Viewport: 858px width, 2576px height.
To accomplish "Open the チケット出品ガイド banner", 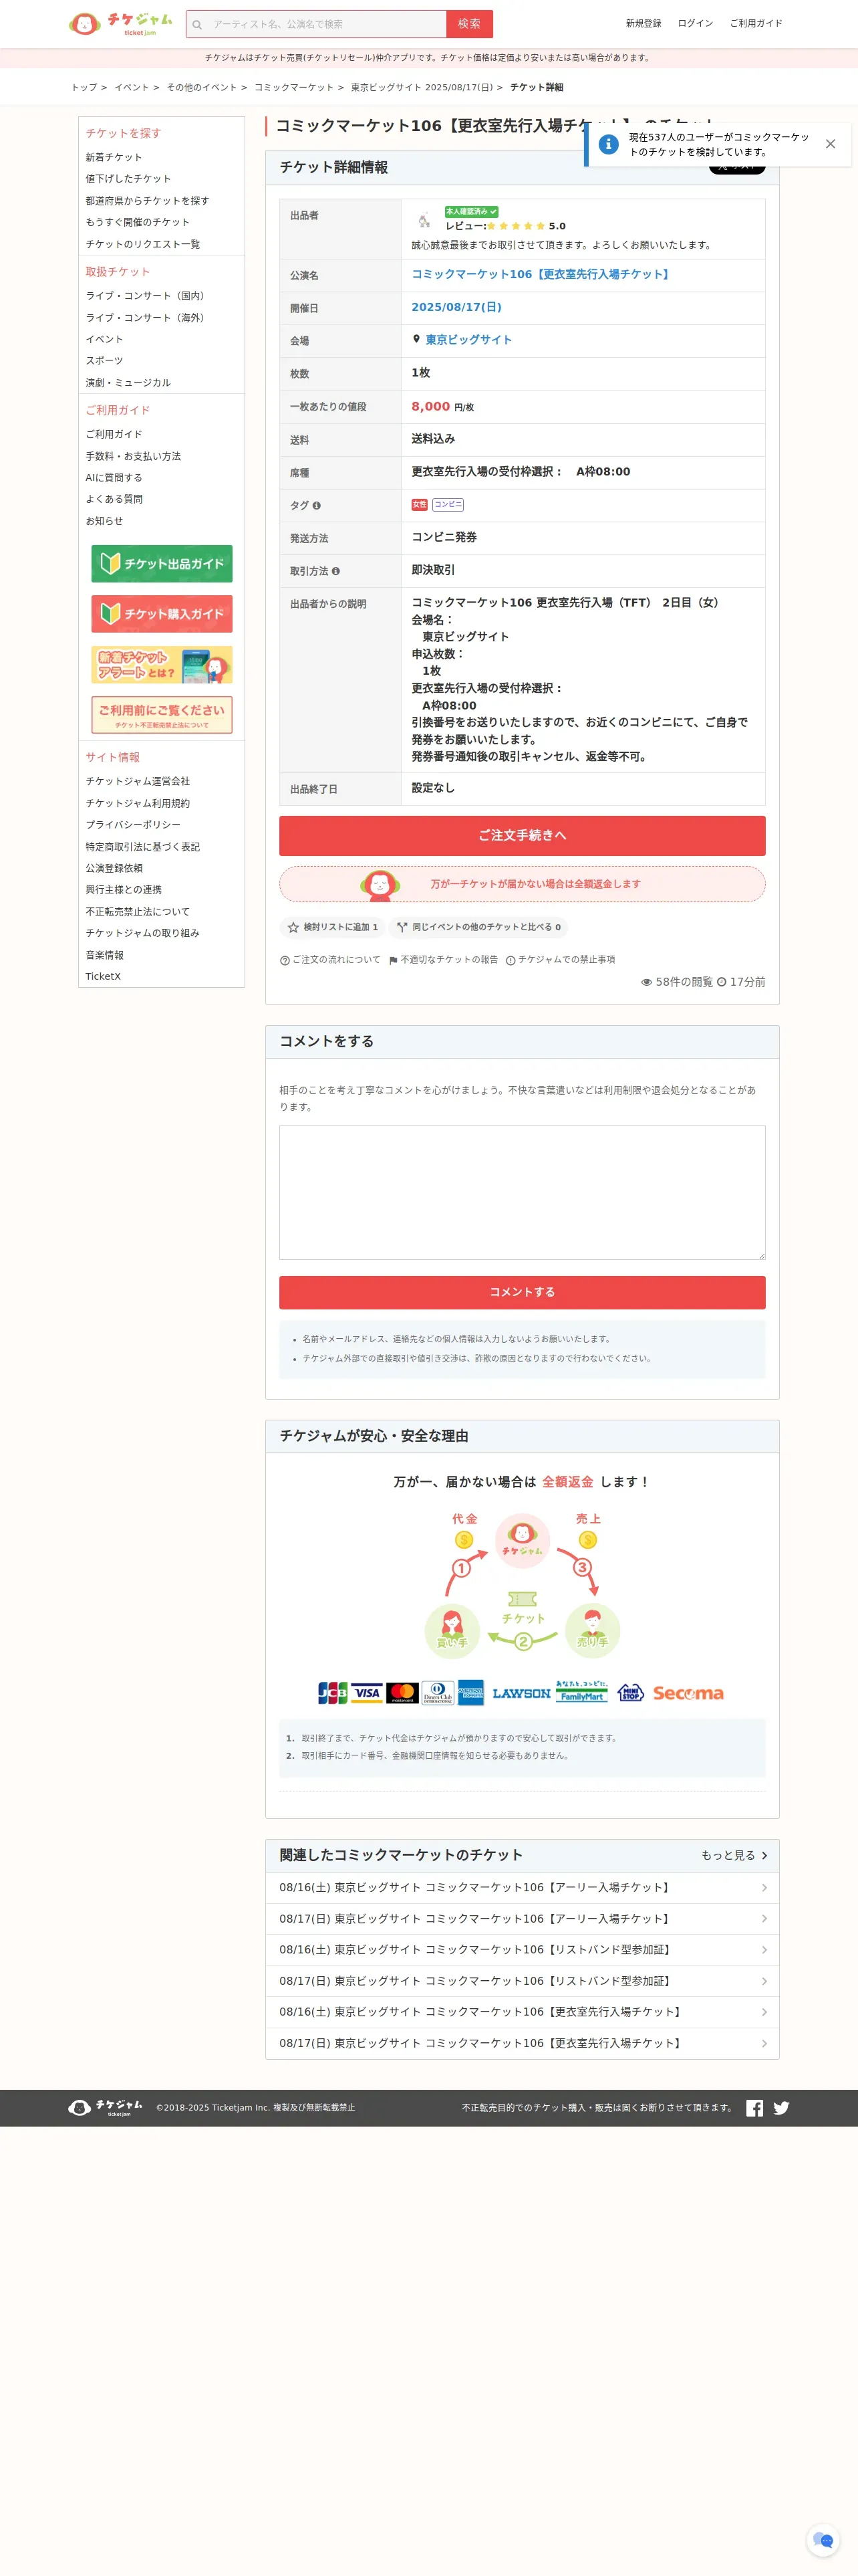I will point(162,564).
